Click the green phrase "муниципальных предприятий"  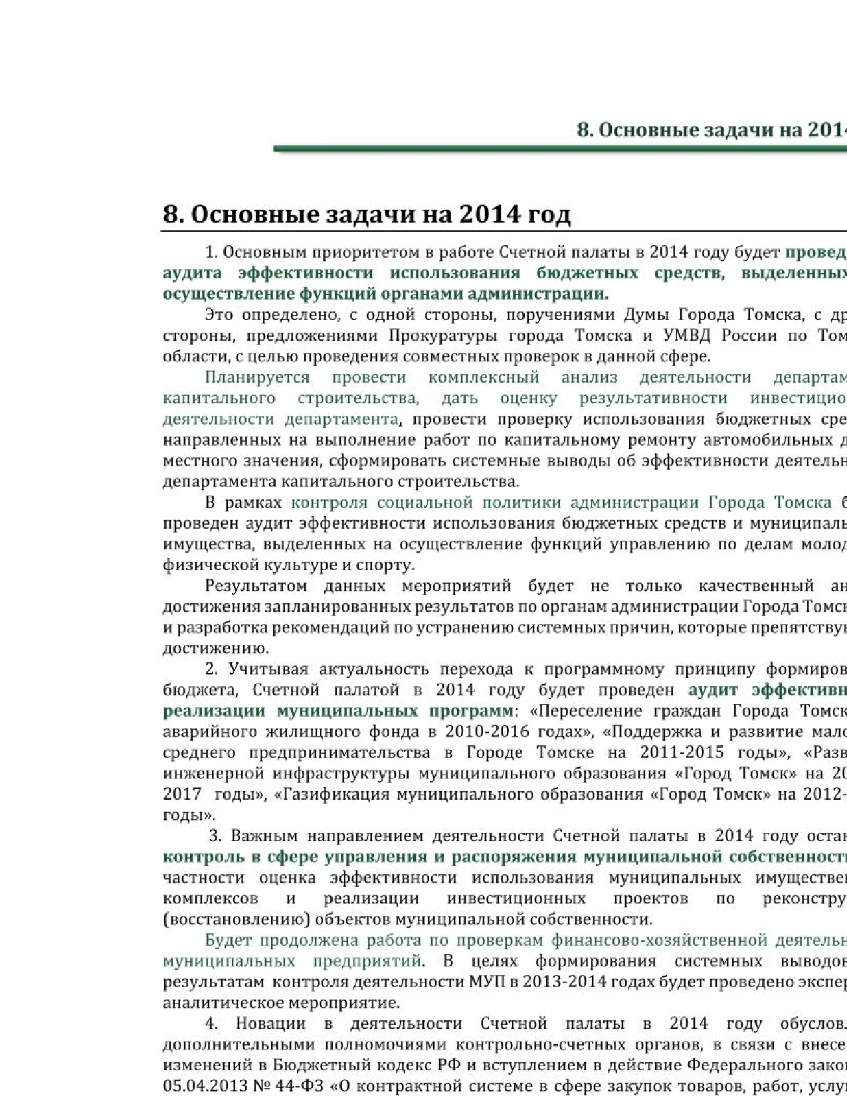292,961
